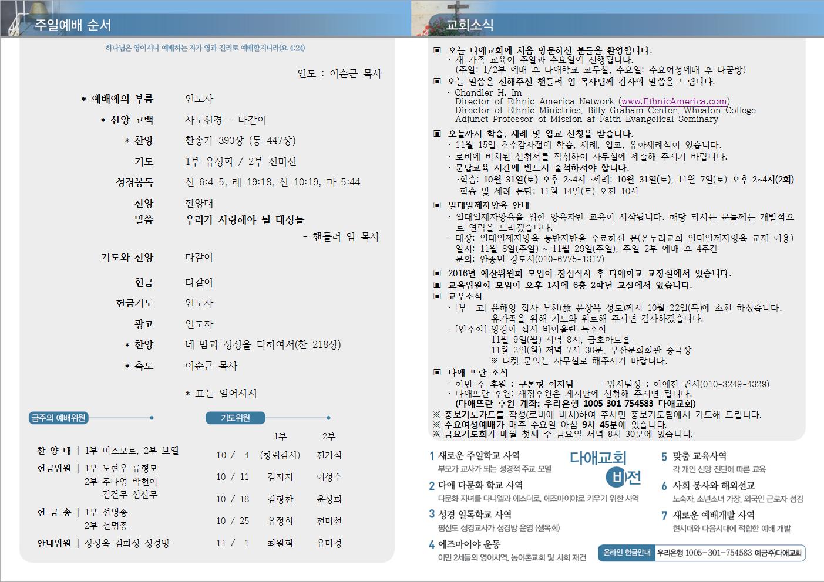This screenshot has width=824, height=582.
Task: Click the dot ending the 금주의 예배위원 line
Action: 152,418
